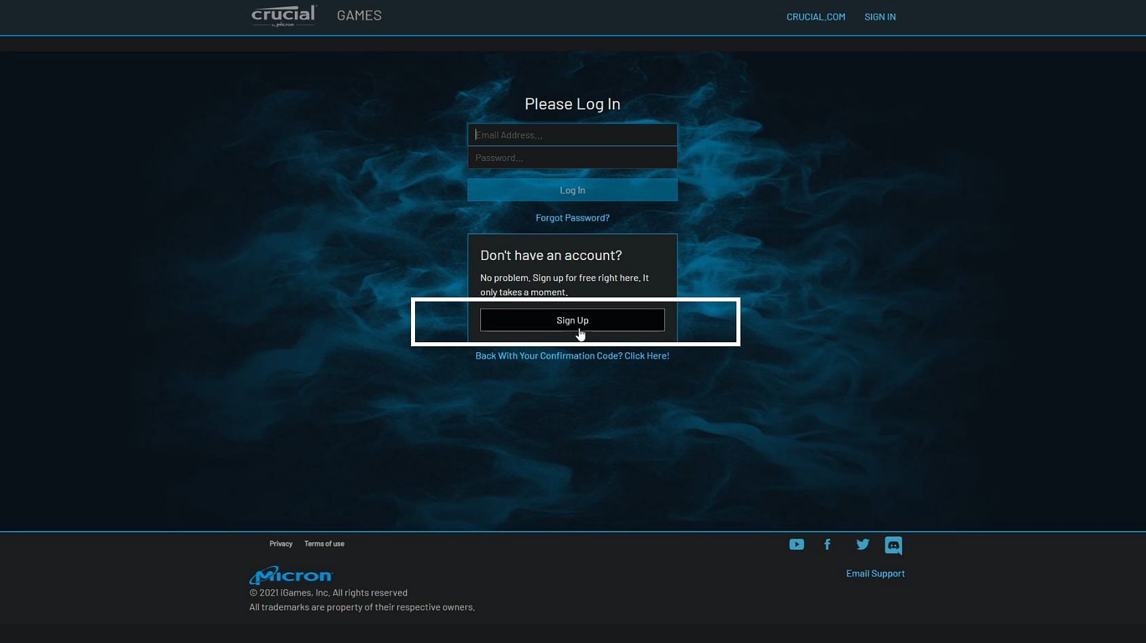Open the GAMES header item
The image size is (1146, 643).
tap(359, 16)
